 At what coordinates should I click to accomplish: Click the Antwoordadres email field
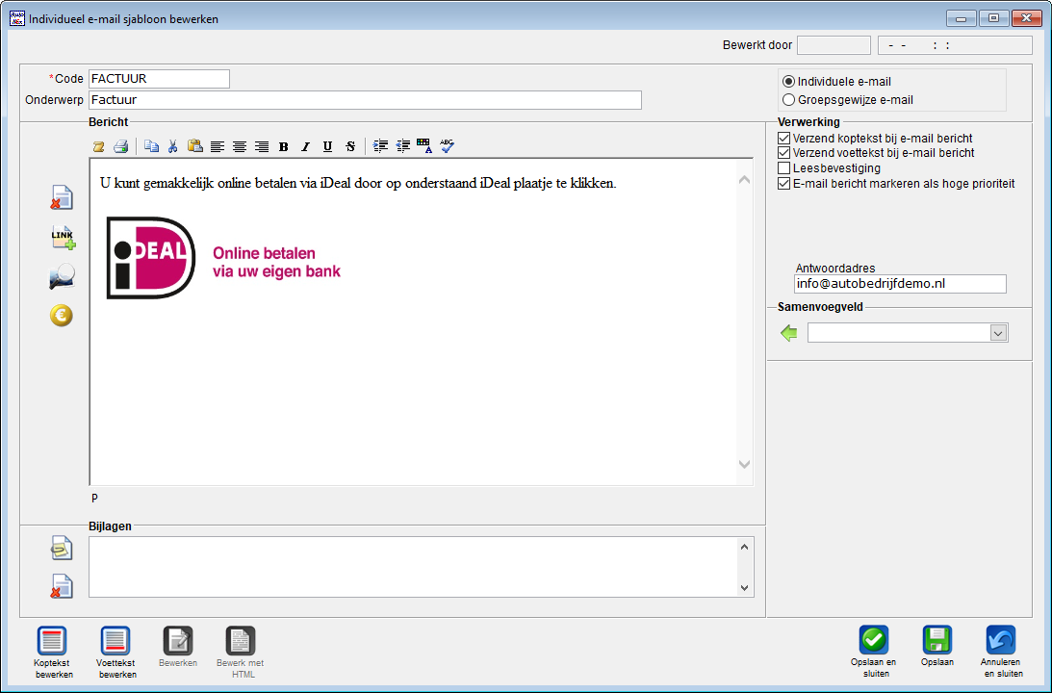pos(900,284)
